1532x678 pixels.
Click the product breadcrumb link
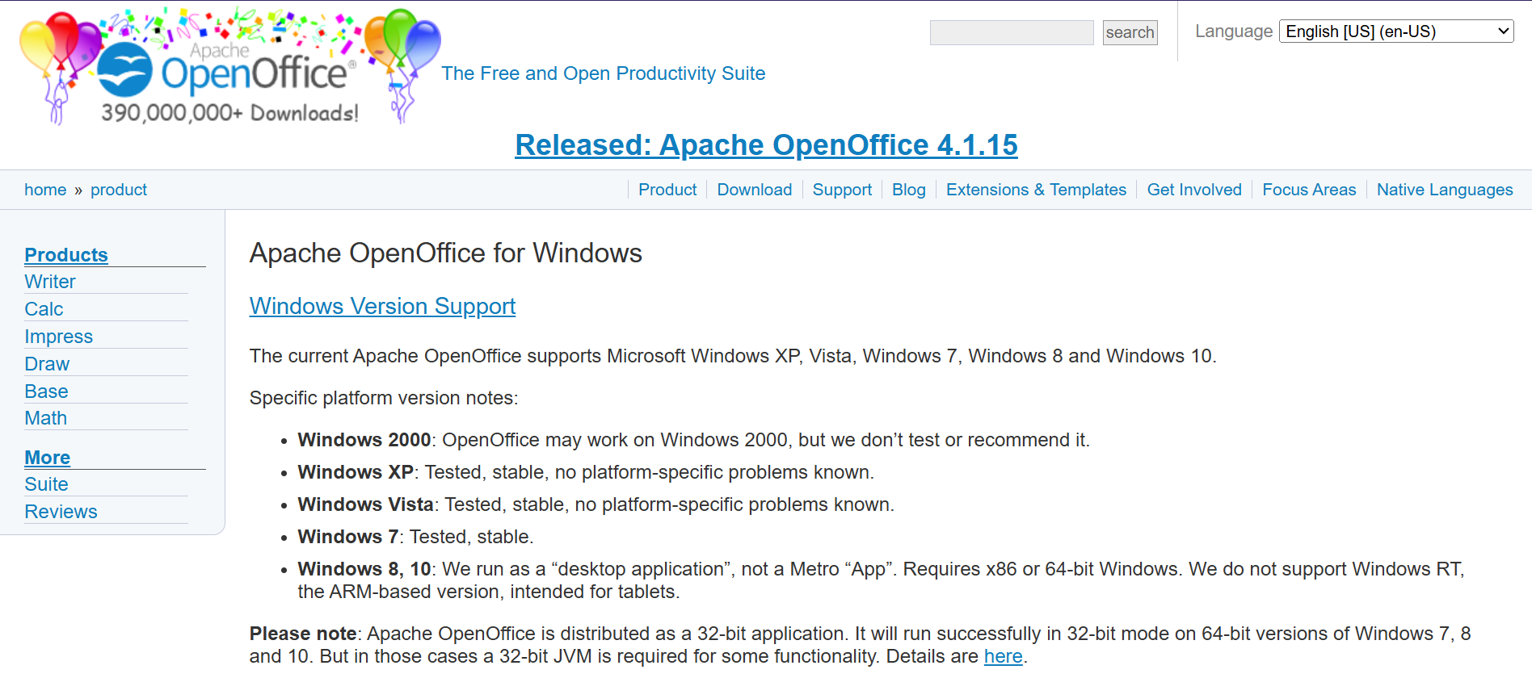[x=119, y=190]
